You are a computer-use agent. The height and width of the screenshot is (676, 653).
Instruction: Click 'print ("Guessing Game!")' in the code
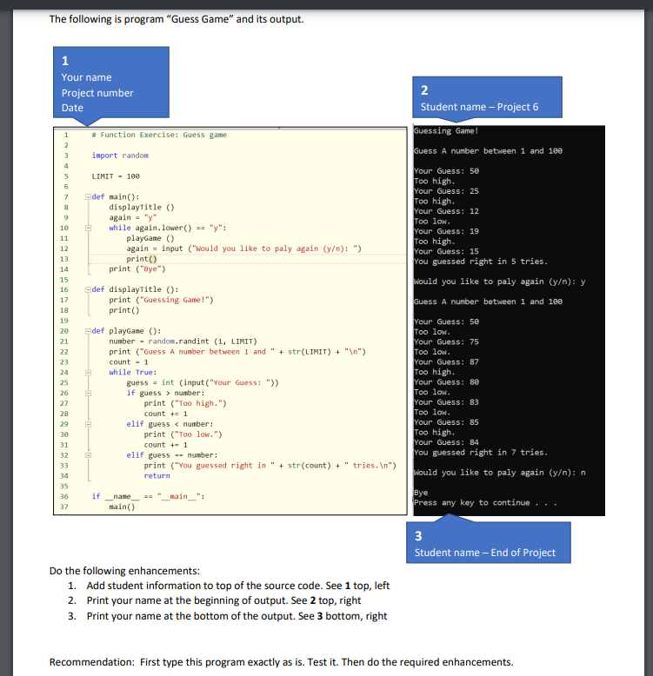pyautogui.click(x=161, y=300)
